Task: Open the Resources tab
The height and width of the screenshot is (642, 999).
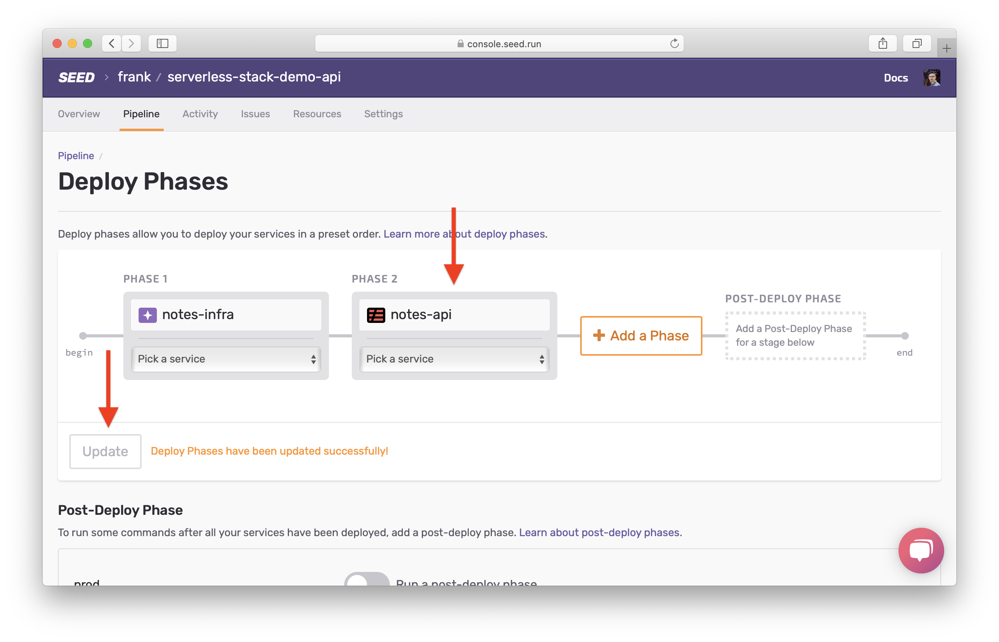Action: [317, 114]
